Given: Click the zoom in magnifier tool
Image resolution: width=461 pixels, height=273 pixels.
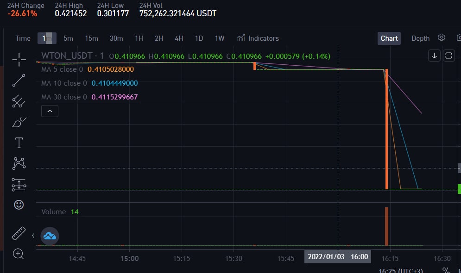Looking at the screenshot, I should 19,253.
